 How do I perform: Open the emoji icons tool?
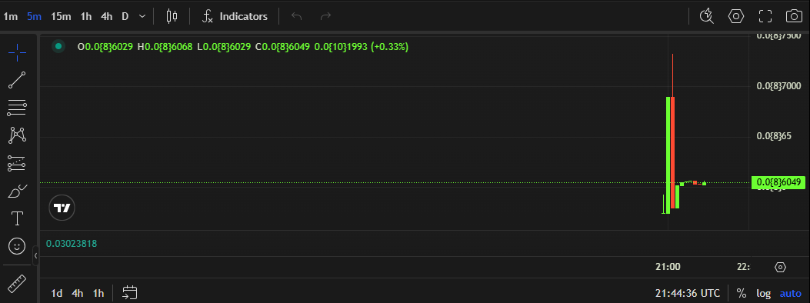click(17, 246)
